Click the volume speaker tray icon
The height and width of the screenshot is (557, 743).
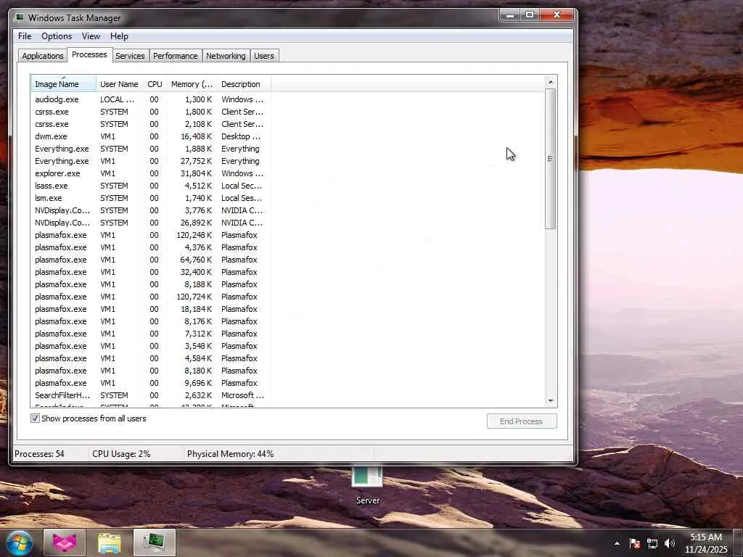(669, 543)
